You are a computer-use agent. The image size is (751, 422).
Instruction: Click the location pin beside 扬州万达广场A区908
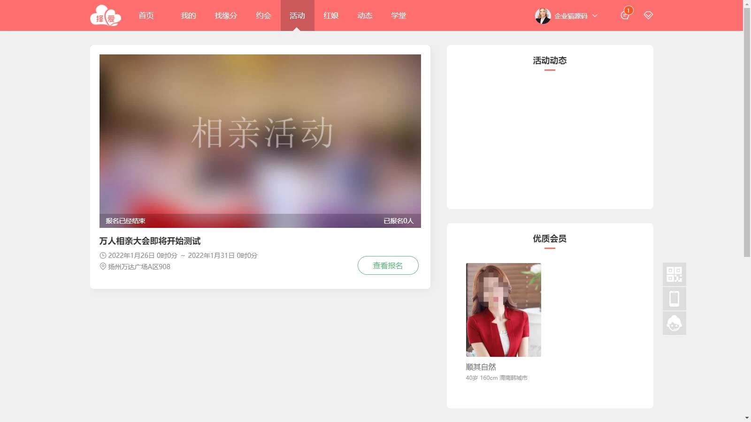pyautogui.click(x=103, y=267)
